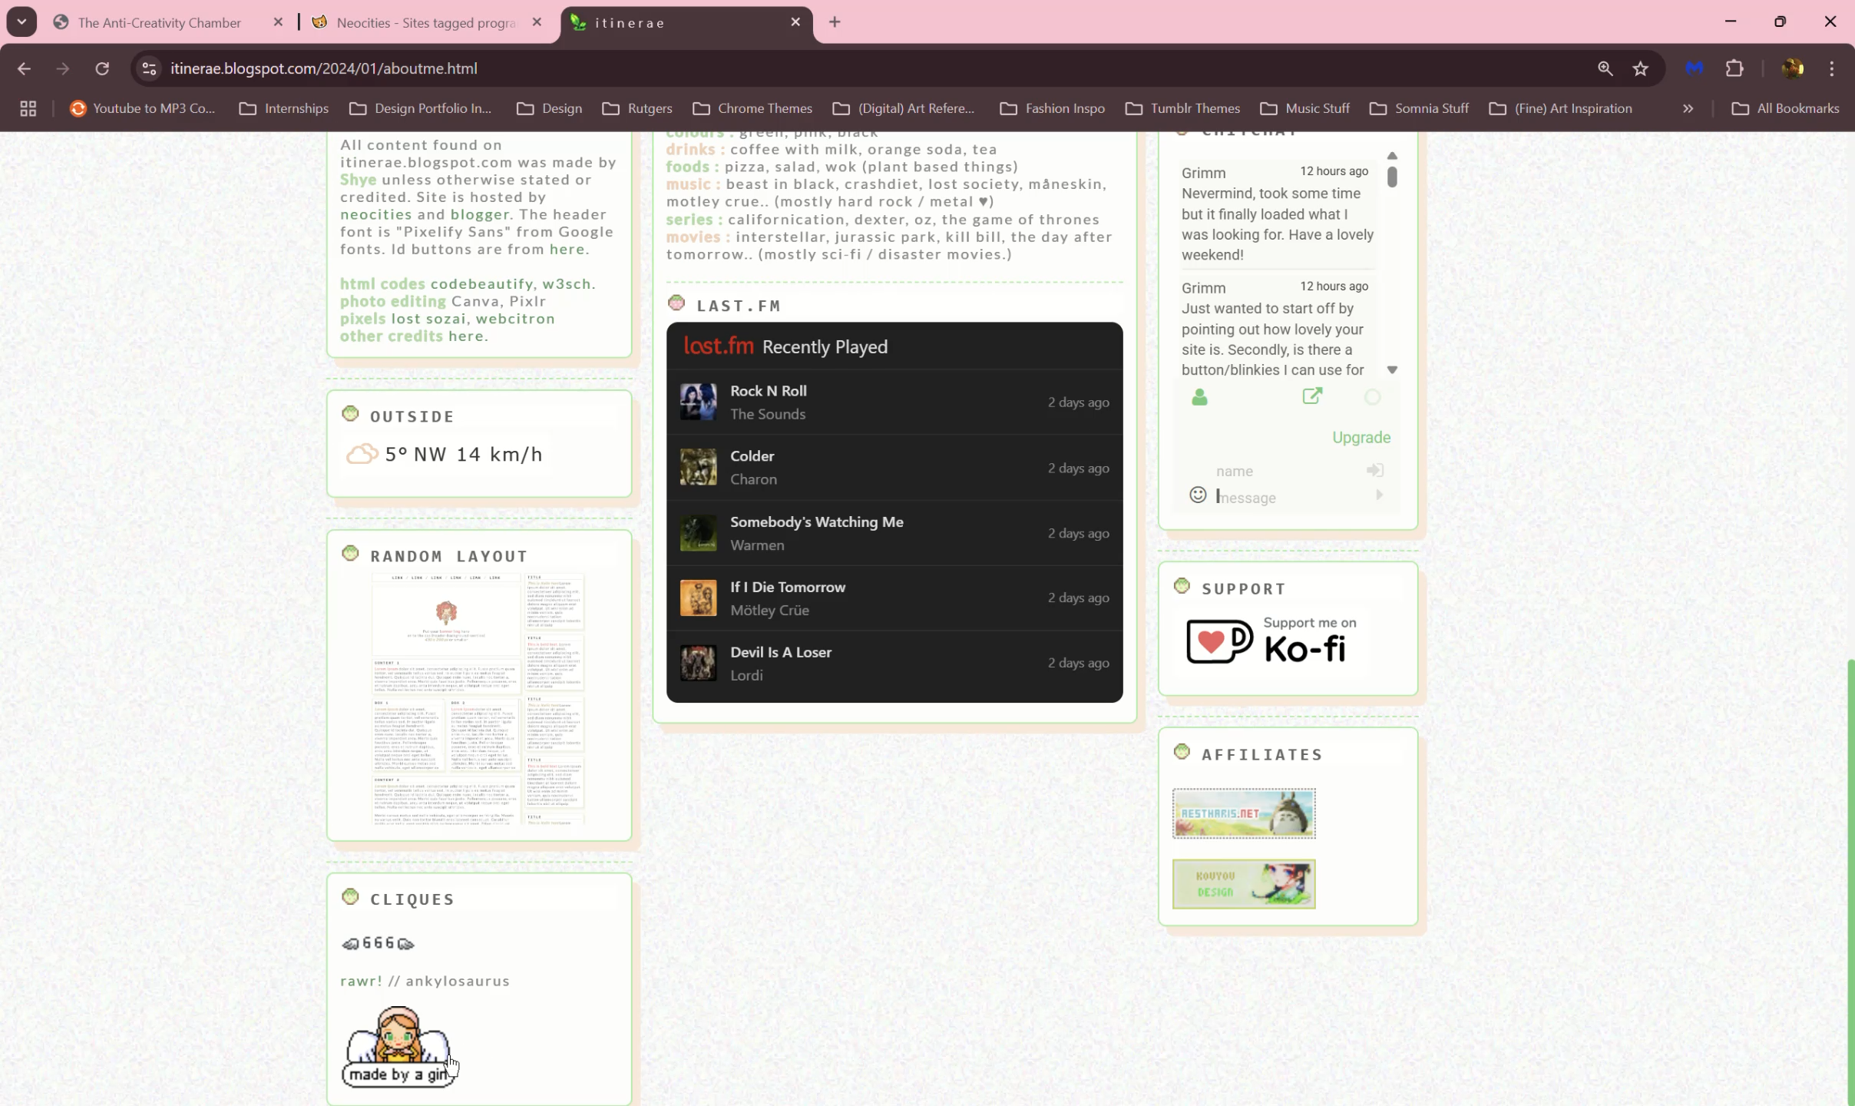The width and height of the screenshot is (1855, 1106).
Task: Open Aestharis.net affiliate banner
Action: [1244, 813]
